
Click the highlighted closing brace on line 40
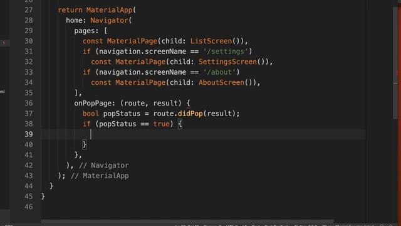[85, 144]
